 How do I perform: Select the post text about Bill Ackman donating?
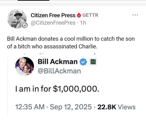coord(71,43)
